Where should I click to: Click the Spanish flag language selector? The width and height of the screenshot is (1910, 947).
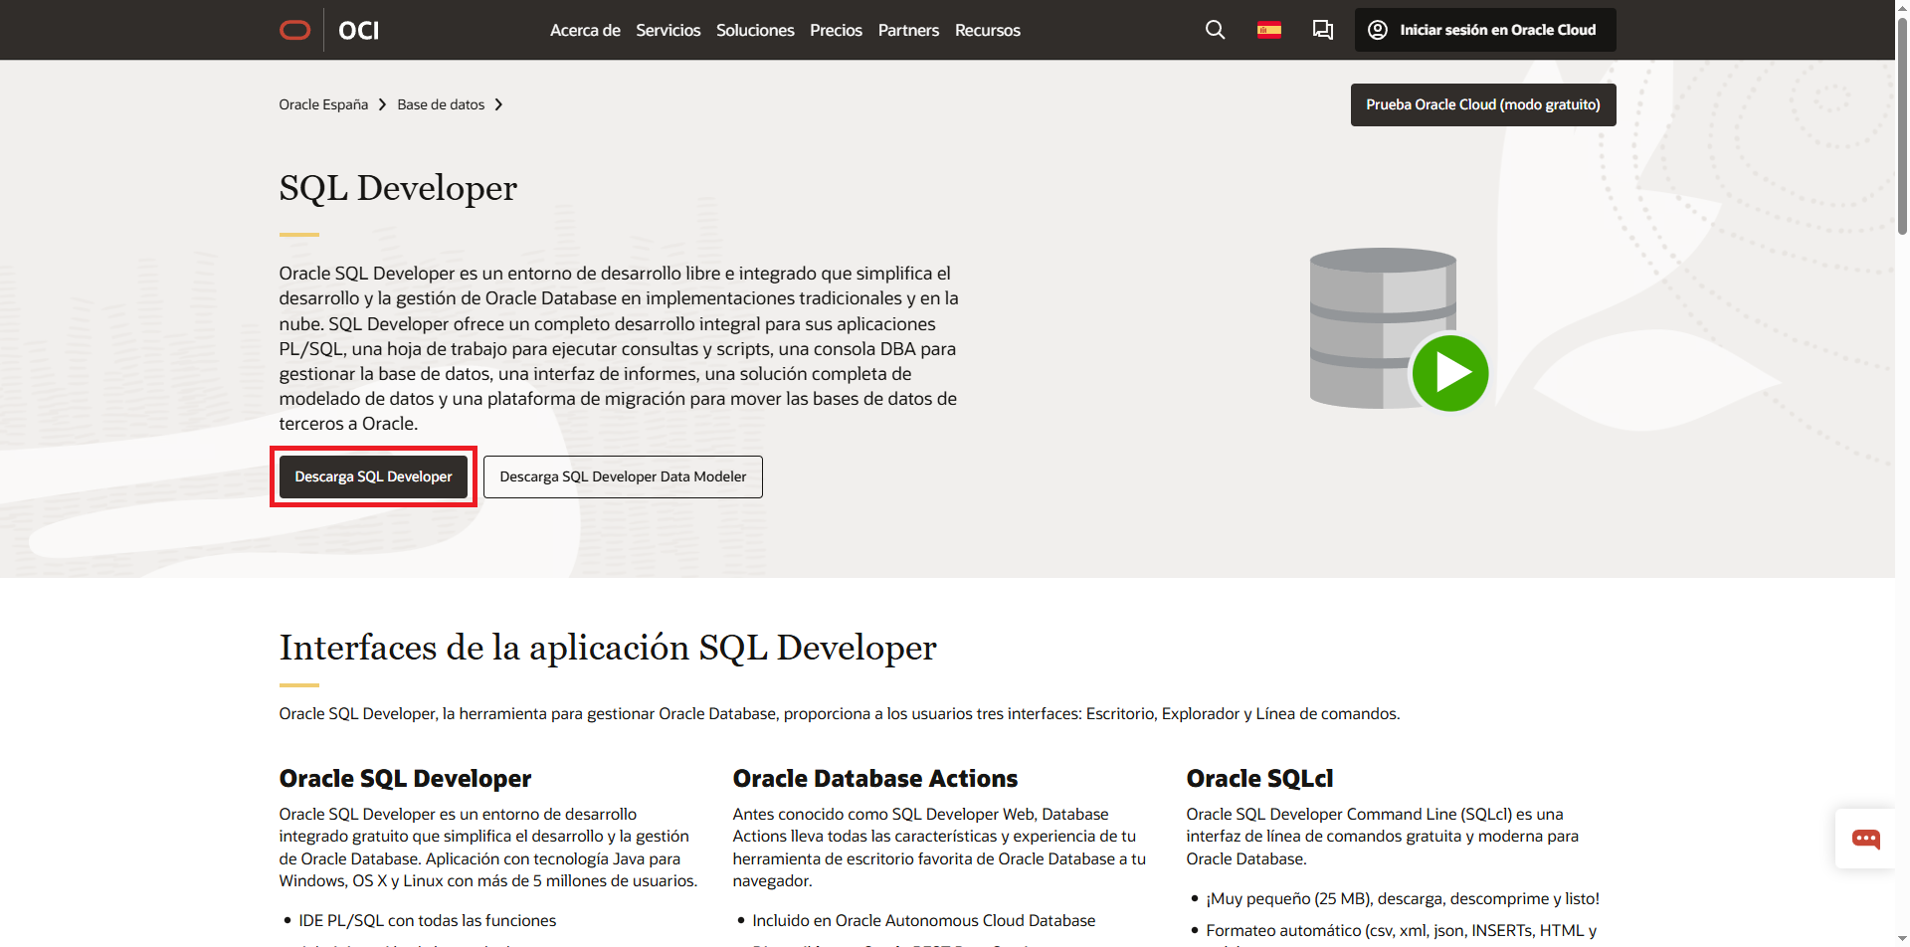1269,30
